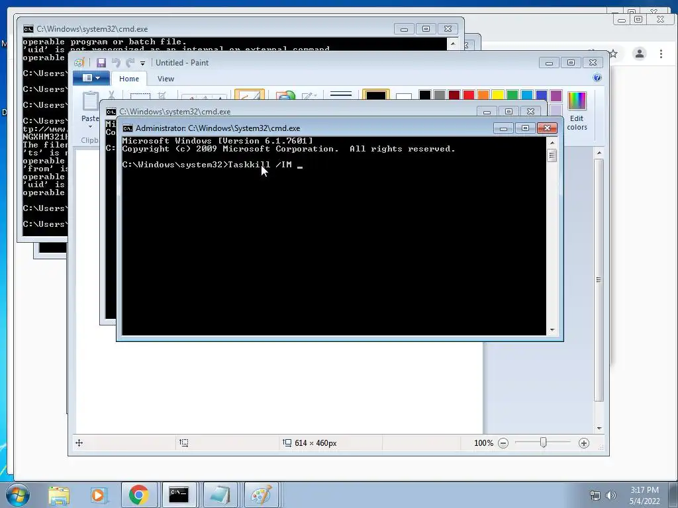Click the Command Prompt taskbar button

click(x=179, y=495)
